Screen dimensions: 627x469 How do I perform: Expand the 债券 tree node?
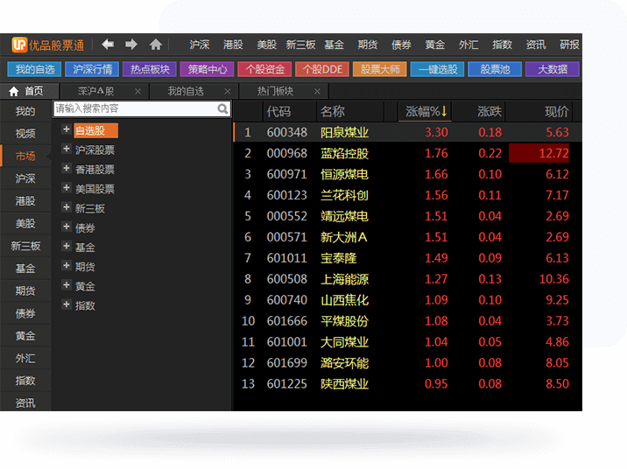click(67, 227)
